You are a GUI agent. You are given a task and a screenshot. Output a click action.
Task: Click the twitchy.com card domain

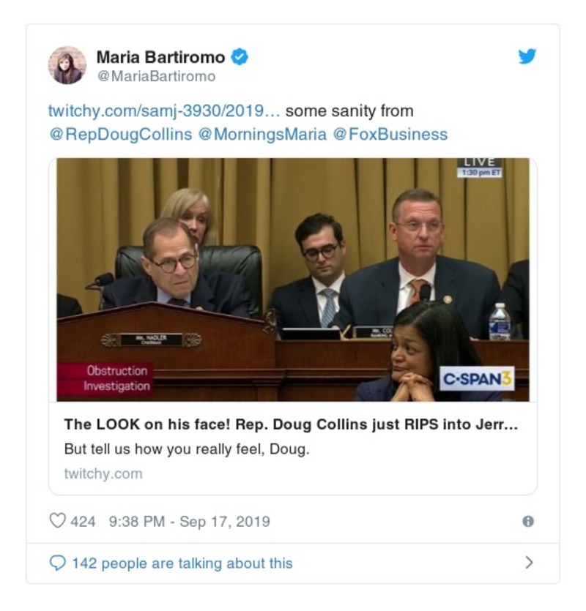pos(103,474)
